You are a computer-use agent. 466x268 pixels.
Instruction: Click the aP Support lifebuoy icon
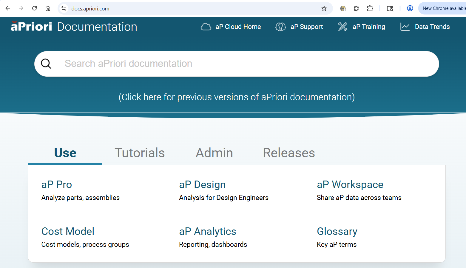pyautogui.click(x=280, y=27)
